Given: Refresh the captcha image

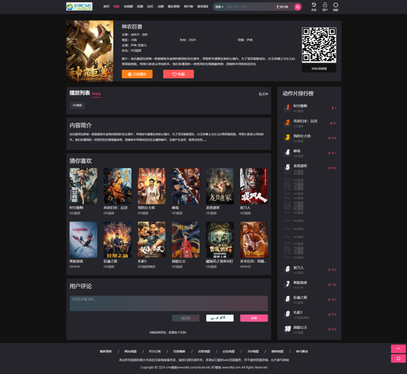Looking at the screenshot, I should (x=220, y=318).
